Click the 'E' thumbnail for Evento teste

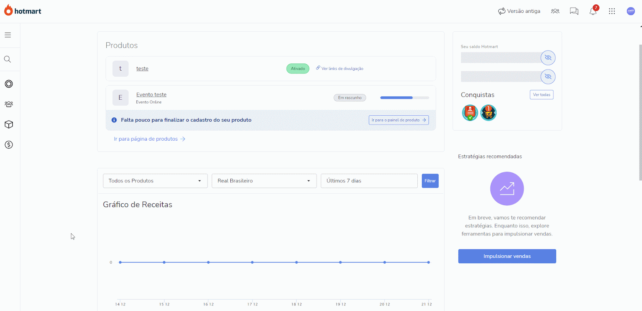point(120,98)
